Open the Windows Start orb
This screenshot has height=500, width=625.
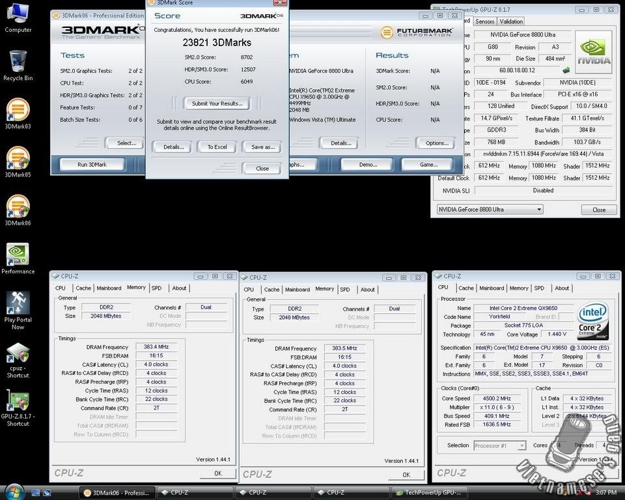click(x=15, y=492)
